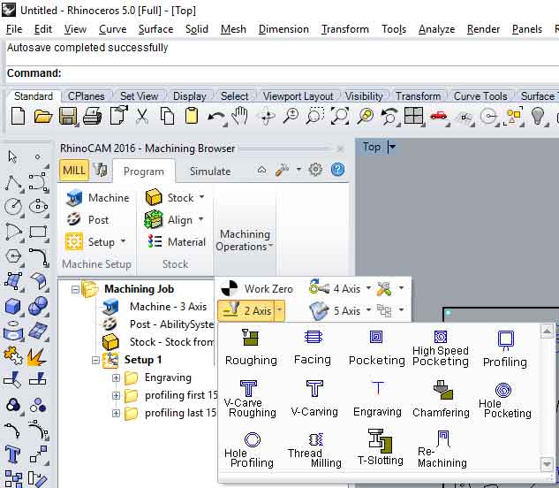Viewport: 559px width, 488px height.
Task: Switch to the Viewport Layout tab
Action: 298,96
